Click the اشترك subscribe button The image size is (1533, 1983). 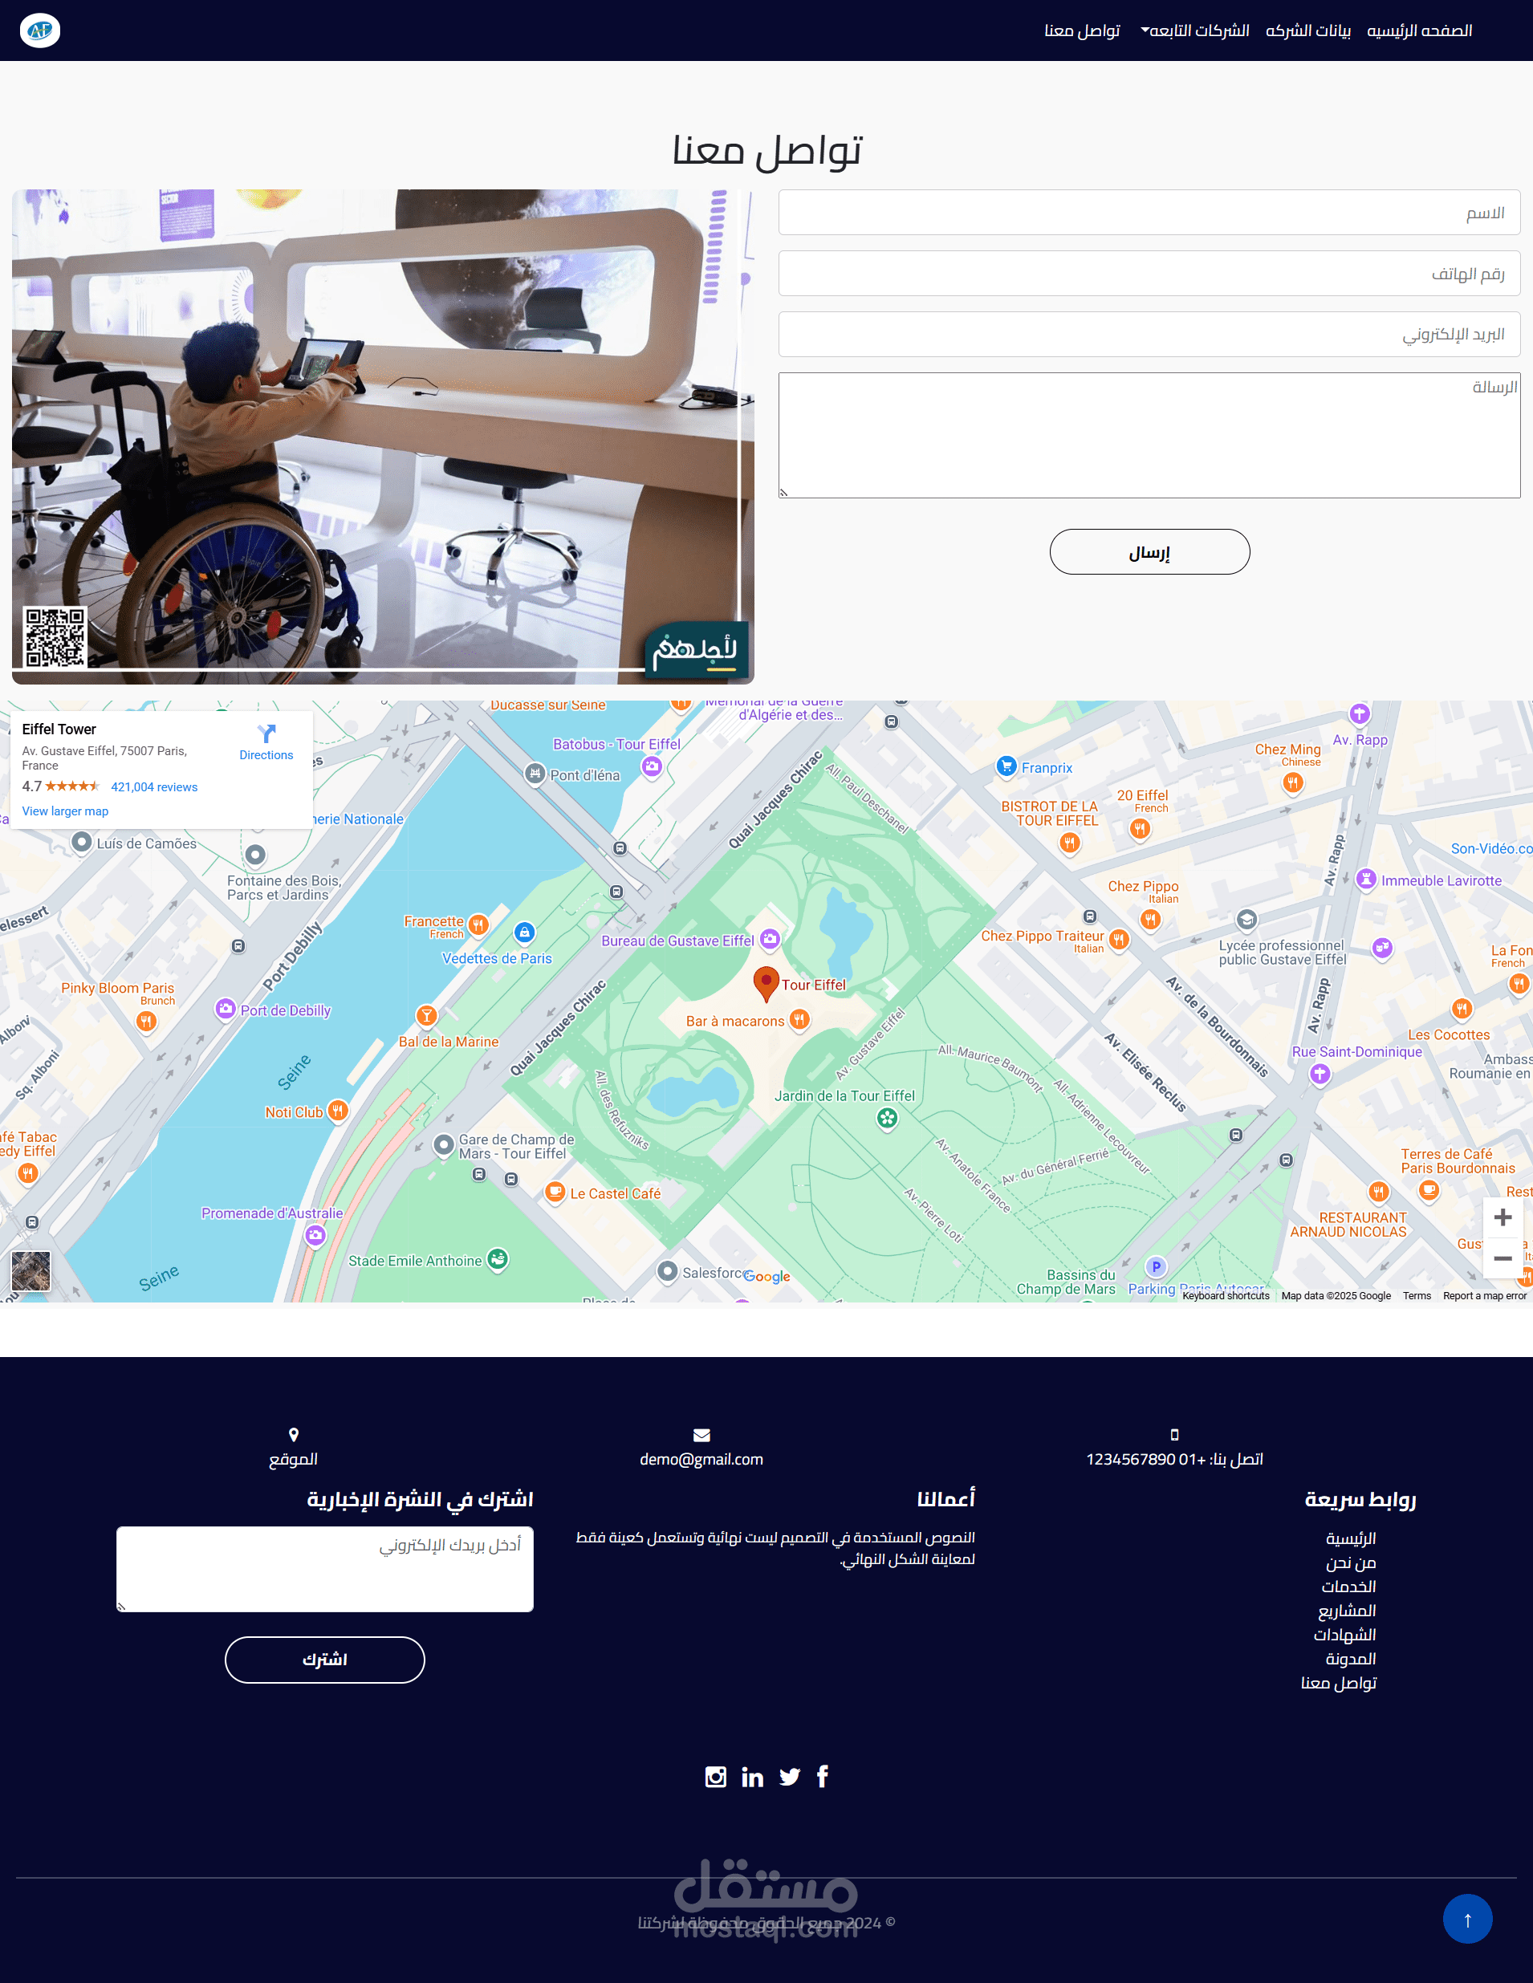pos(325,1660)
